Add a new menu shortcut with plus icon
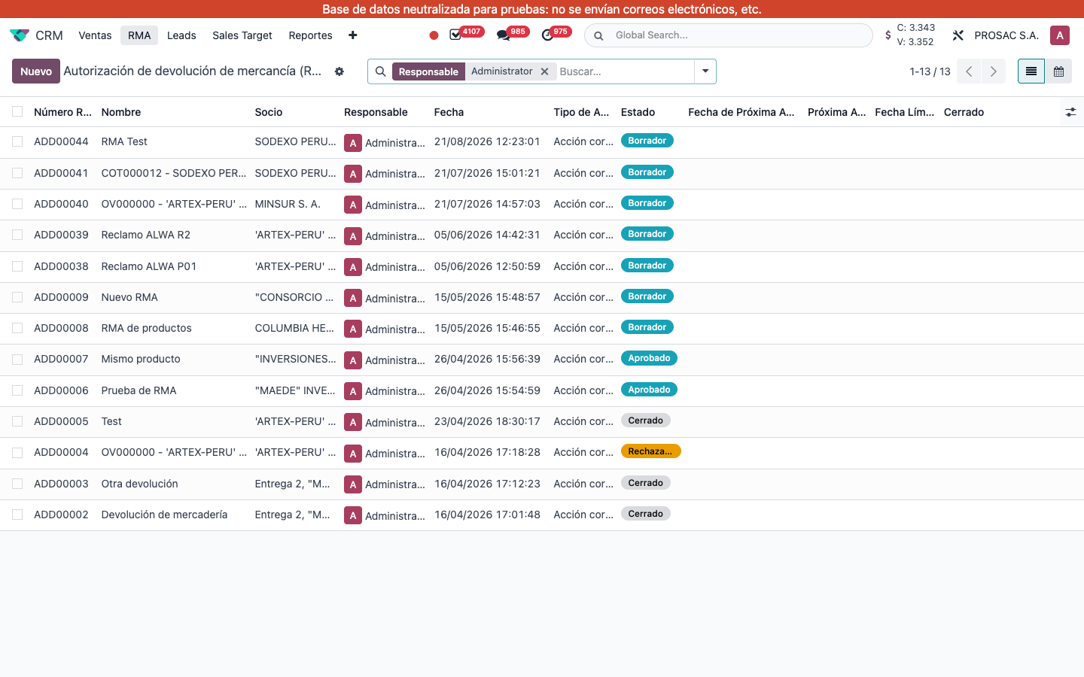The height and width of the screenshot is (677, 1084). [352, 35]
